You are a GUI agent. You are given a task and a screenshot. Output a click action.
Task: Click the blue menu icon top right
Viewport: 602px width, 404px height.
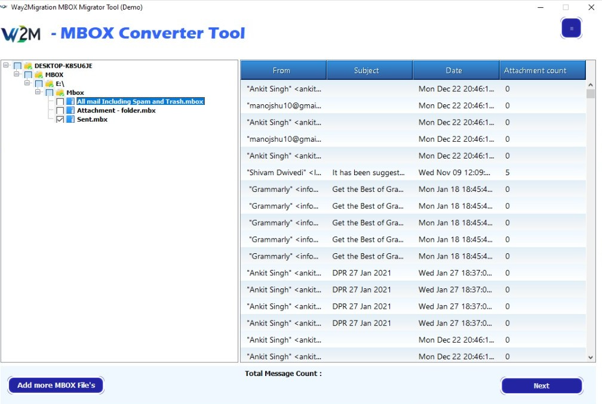(571, 28)
